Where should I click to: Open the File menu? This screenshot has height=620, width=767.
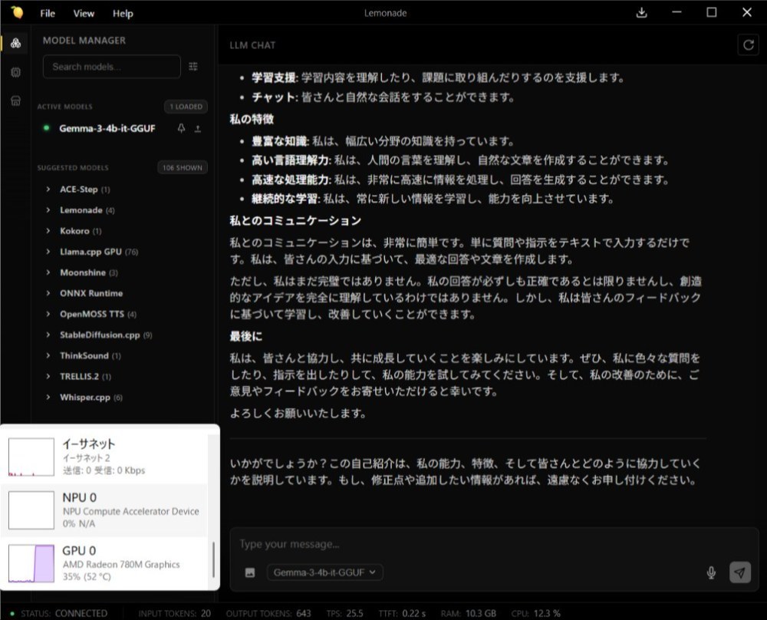pyautogui.click(x=48, y=13)
